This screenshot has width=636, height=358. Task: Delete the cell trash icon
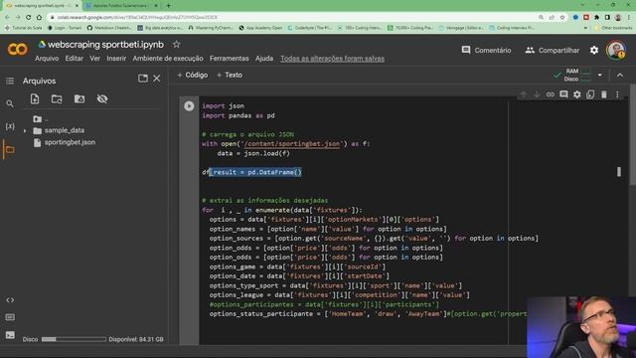click(603, 94)
